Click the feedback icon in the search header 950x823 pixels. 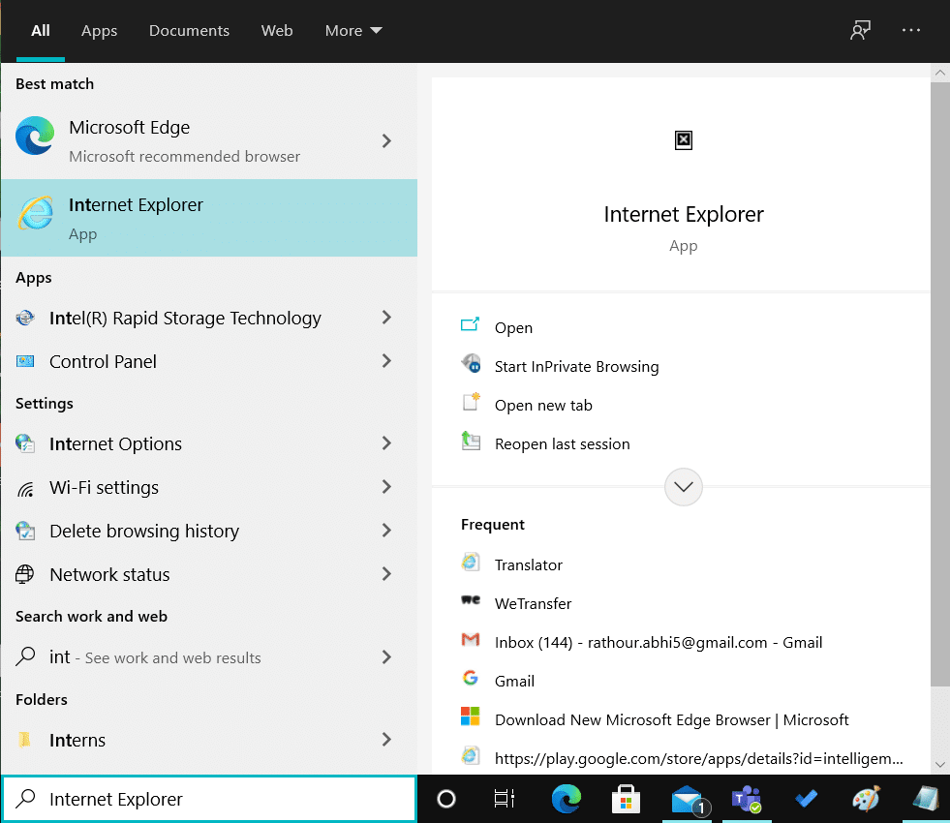click(x=860, y=30)
